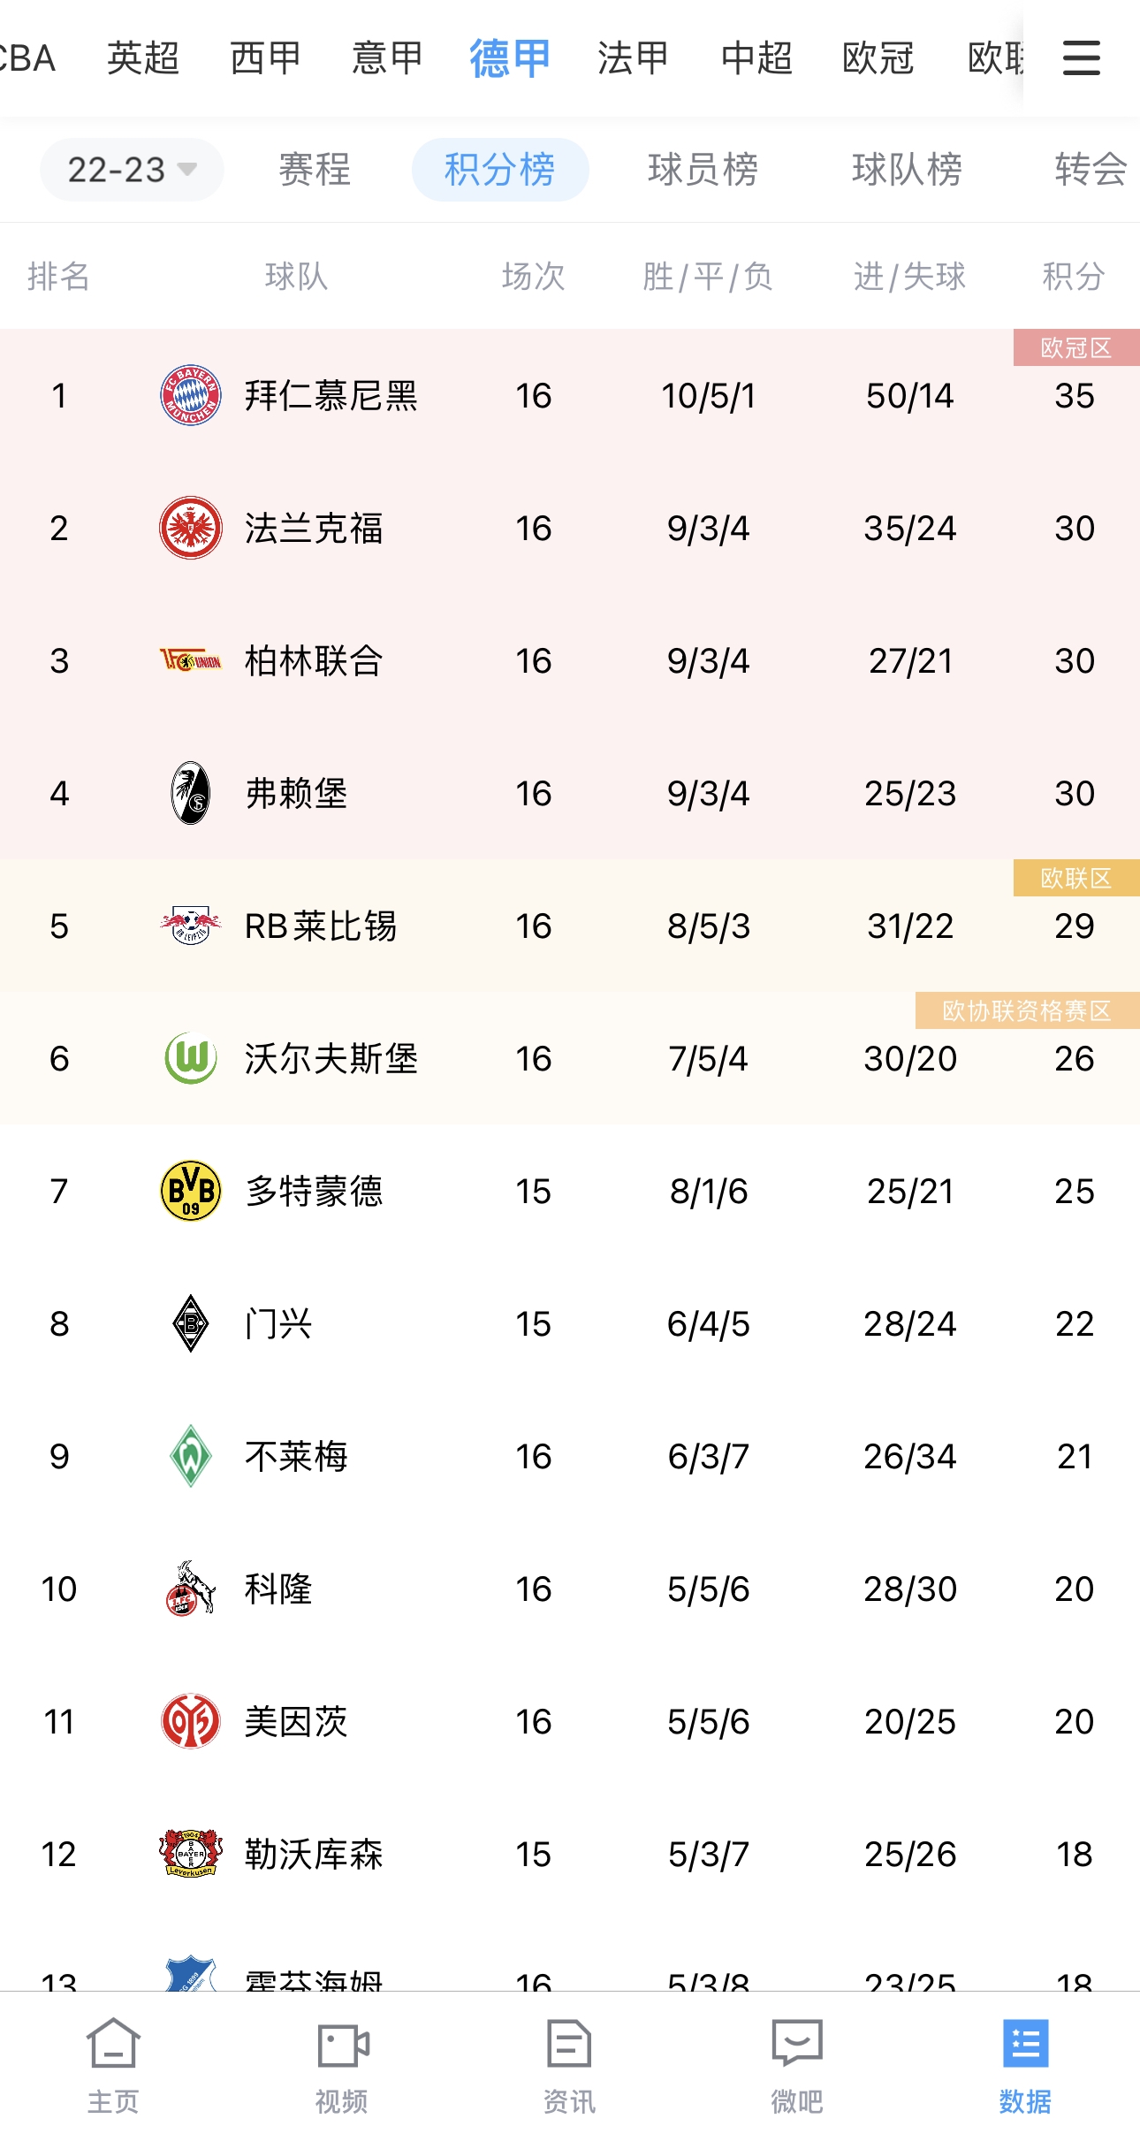Select the 赛程 schedule tab
This screenshot has height=2149, width=1140.
(315, 170)
